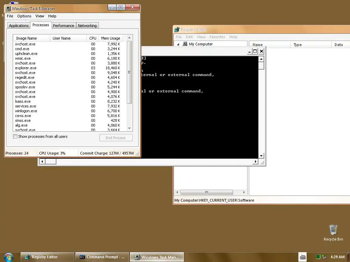The image size is (350, 262).
Task: Open Registry Editor Favorites menu
Action: coord(217,37)
